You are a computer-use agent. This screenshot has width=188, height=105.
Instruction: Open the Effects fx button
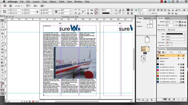[123, 10]
